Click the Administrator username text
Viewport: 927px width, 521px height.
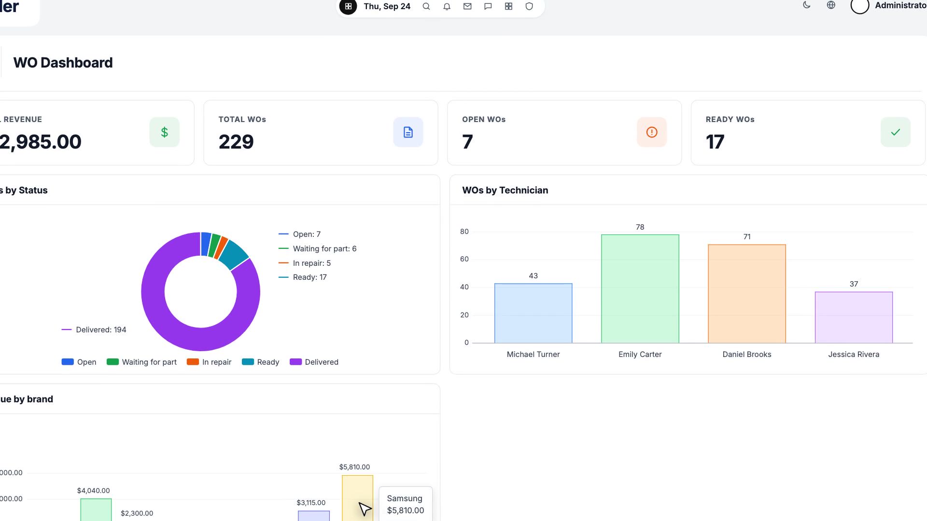pyautogui.click(x=900, y=5)
